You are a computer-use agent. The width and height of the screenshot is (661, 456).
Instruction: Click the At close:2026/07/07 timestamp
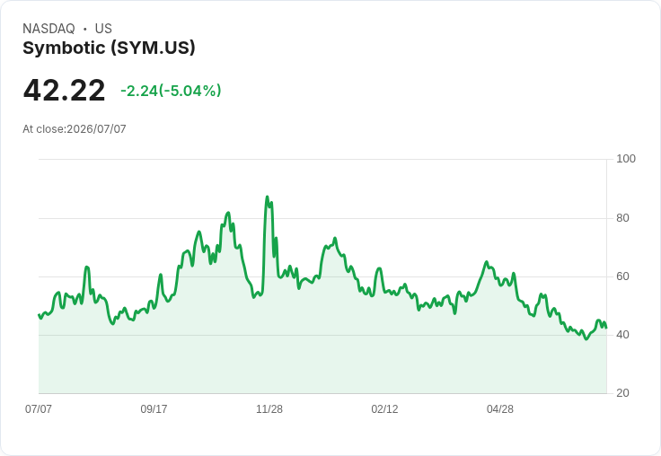click(x=75, y=129)
